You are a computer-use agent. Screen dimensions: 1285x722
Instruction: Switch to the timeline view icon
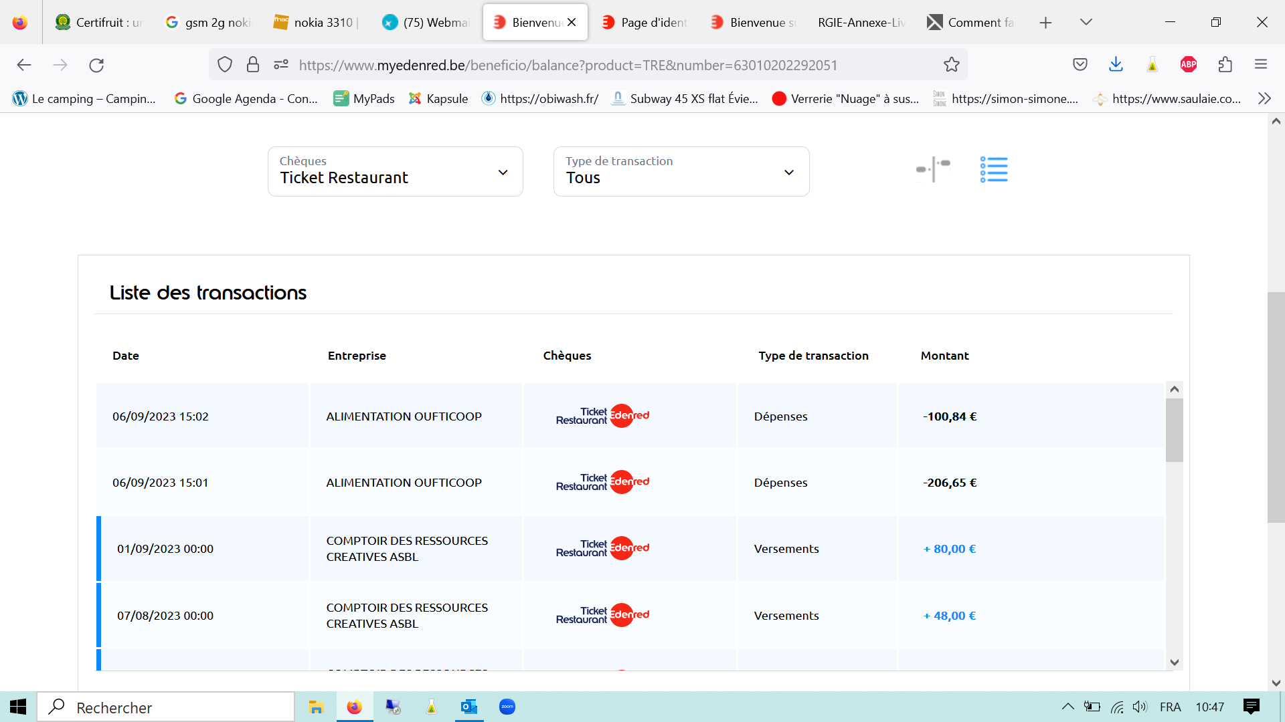(933, 170)
